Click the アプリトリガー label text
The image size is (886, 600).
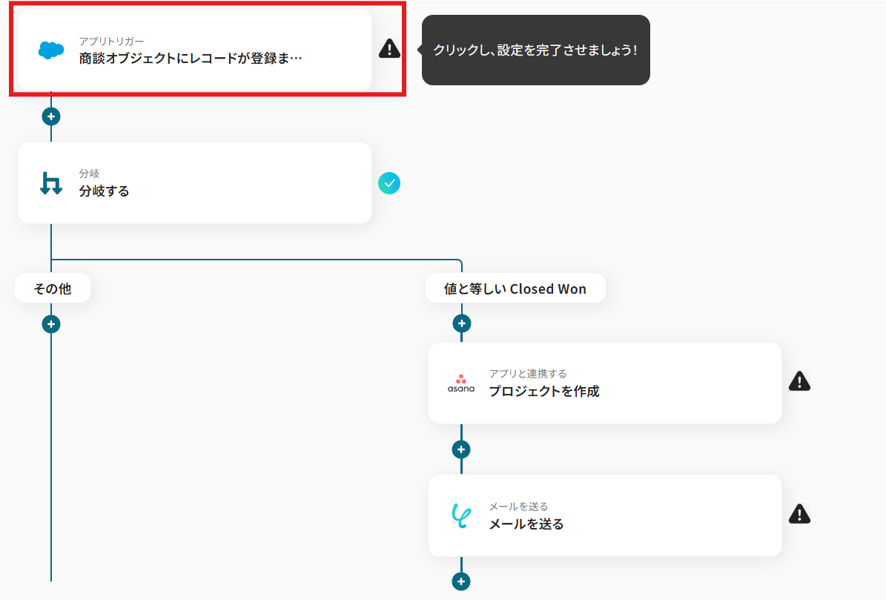111,42
